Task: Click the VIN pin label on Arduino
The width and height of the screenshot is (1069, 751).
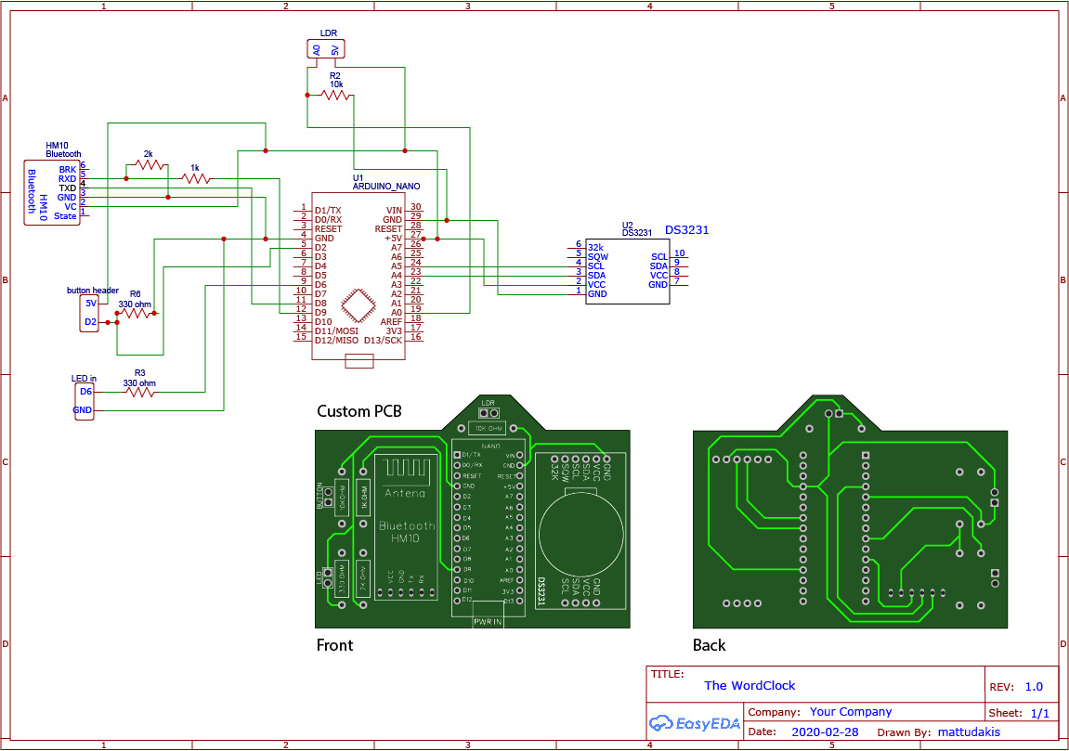Action: (x=394, y=211)
